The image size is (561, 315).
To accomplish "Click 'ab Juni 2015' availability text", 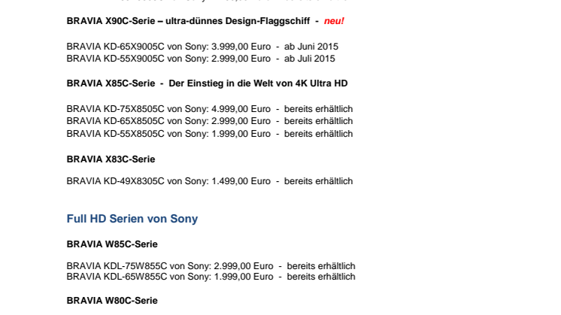I will point(311,47).
